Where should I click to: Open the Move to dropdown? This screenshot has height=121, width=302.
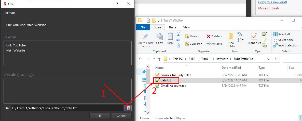click(194, 36)
